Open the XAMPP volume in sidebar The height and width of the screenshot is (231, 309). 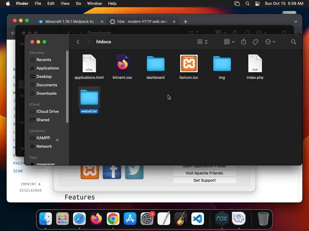pos(43,138)
